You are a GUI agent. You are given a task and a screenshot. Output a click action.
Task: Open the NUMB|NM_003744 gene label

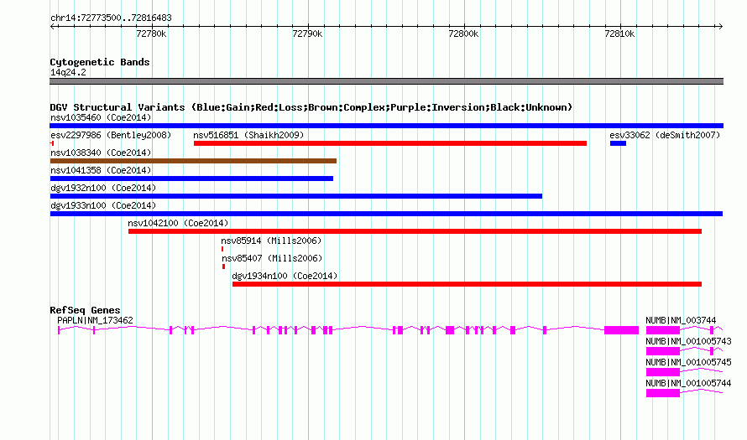(681, 321)
